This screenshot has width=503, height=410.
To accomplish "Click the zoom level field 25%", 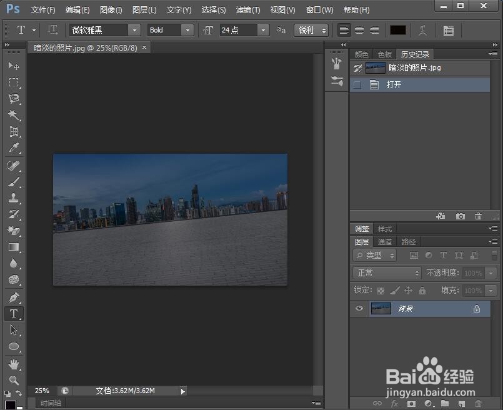I will click(x=42, y=391).
